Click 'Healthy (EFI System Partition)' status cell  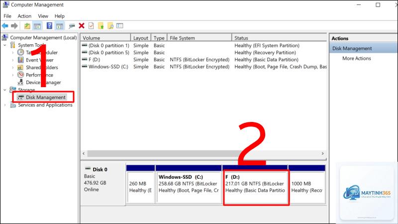(x=267, y=45)
